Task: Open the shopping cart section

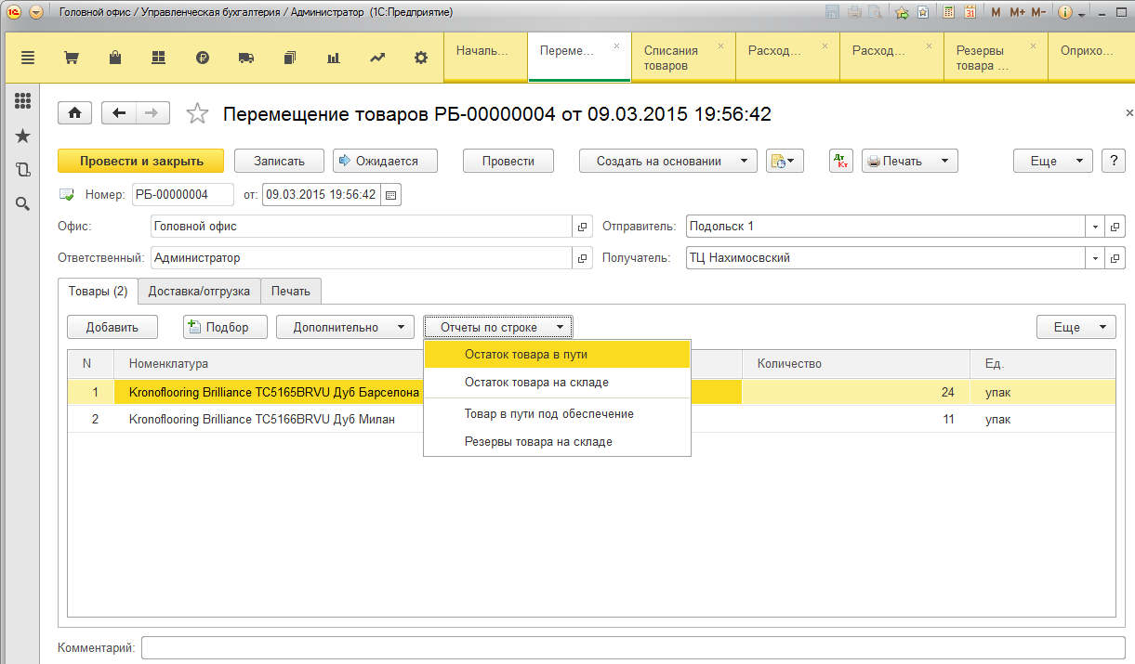Action: click(71, 58)
